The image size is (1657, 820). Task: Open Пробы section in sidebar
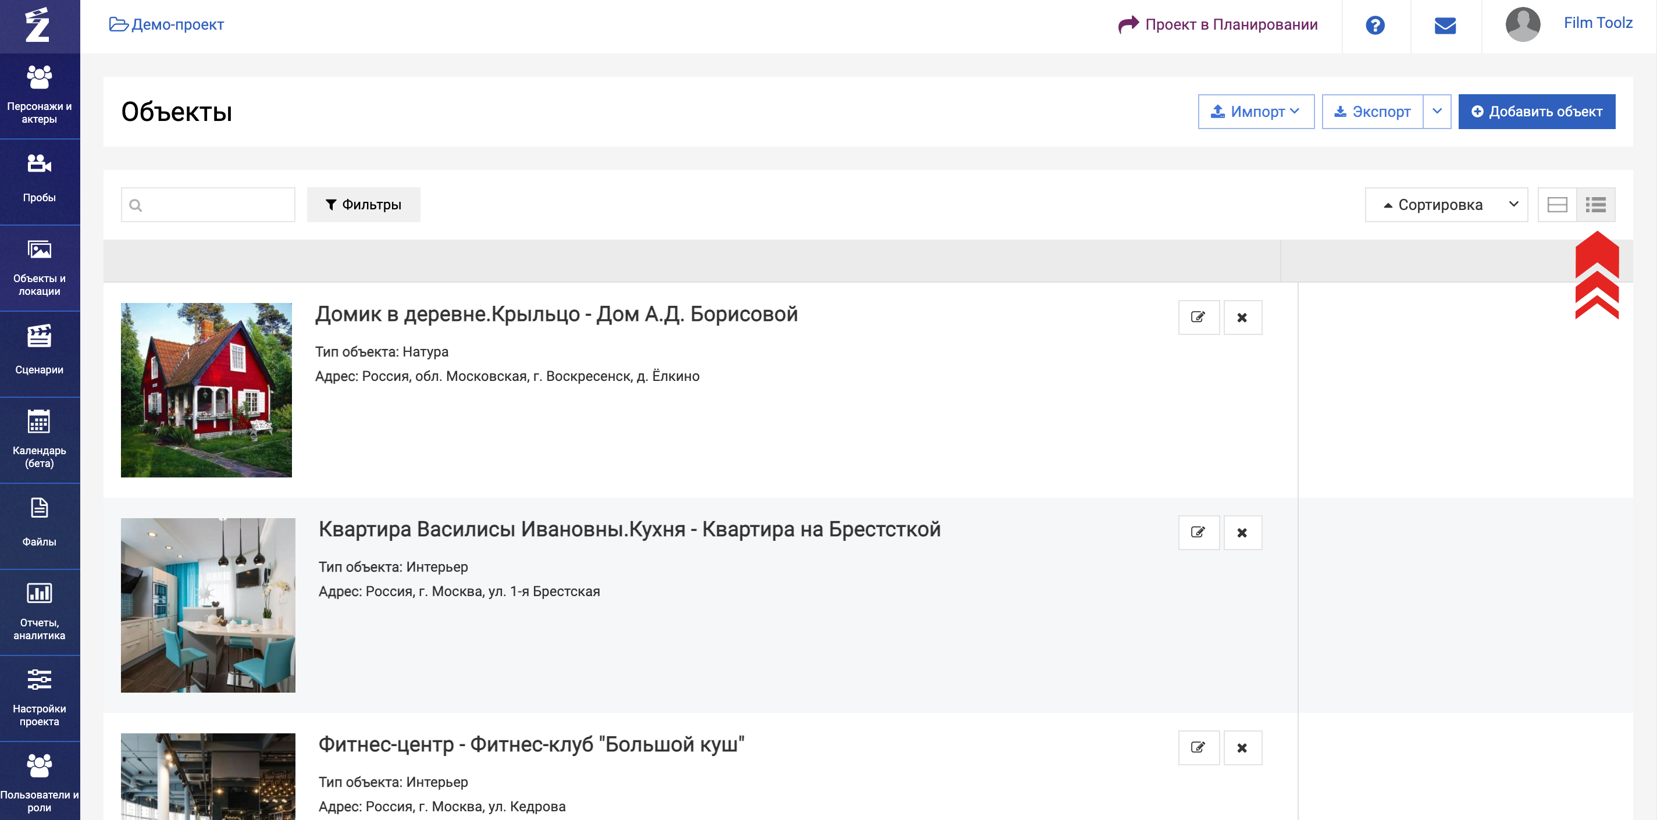[x=39, y=182]
